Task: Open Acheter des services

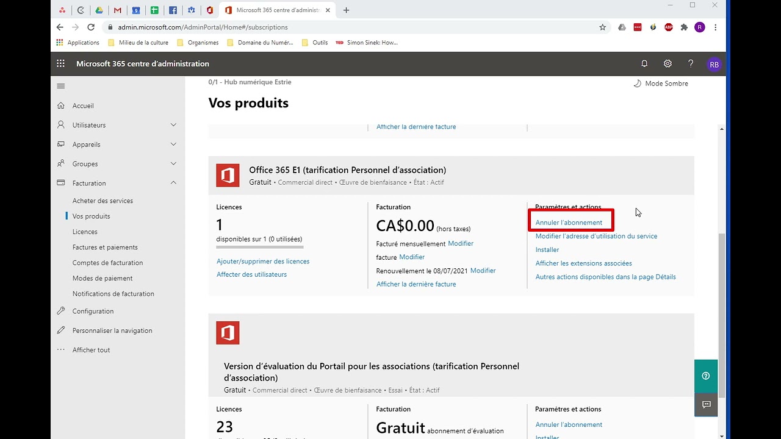Action: coord(103,201)
